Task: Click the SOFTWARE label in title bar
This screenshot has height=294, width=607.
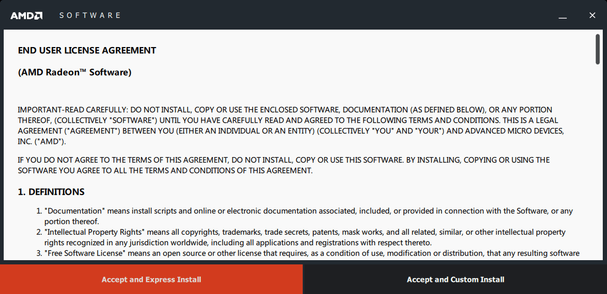Action: 90,15
